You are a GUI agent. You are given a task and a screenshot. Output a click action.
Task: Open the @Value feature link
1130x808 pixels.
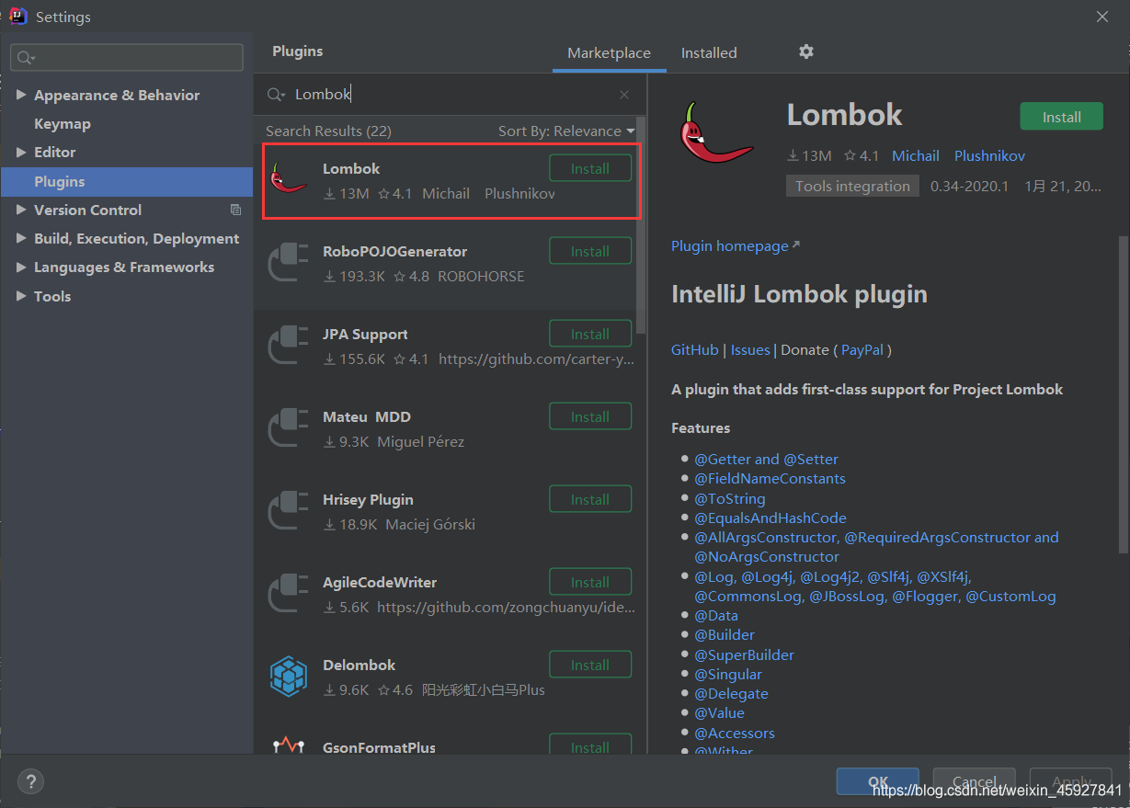pos(719,712)
